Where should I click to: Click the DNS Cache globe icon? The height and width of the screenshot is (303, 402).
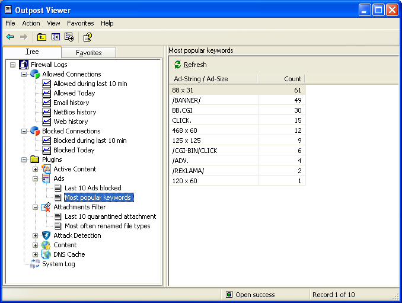46,254
